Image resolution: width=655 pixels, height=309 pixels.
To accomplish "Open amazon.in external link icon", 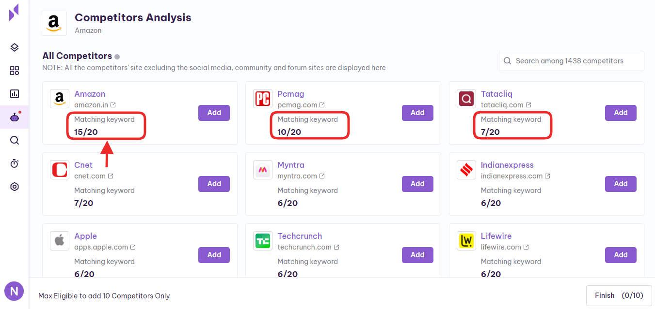I will click(113, 105).
